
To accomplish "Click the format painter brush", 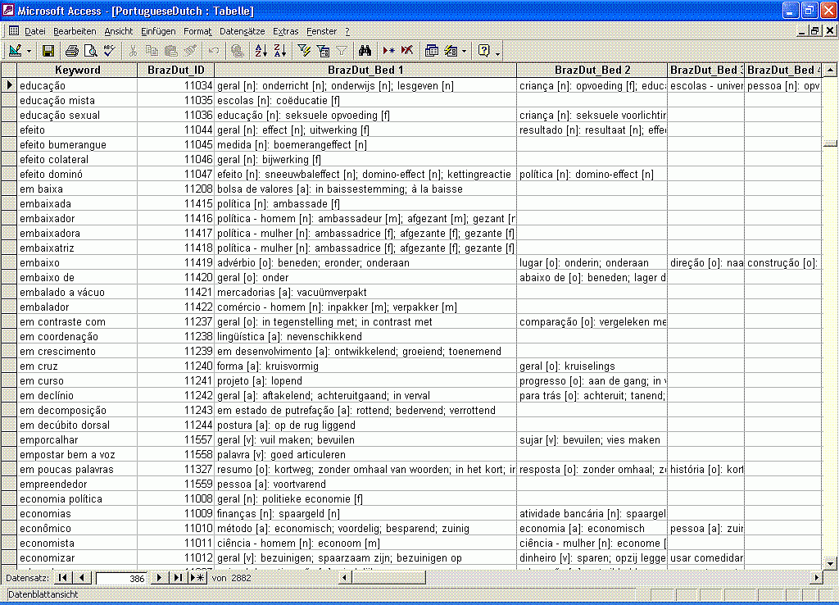I will 190,51.
